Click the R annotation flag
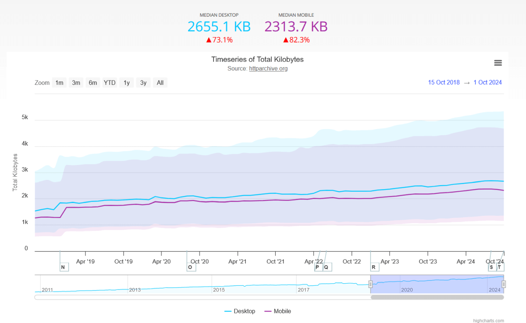The image size is (526, 323). coord(375,267)
